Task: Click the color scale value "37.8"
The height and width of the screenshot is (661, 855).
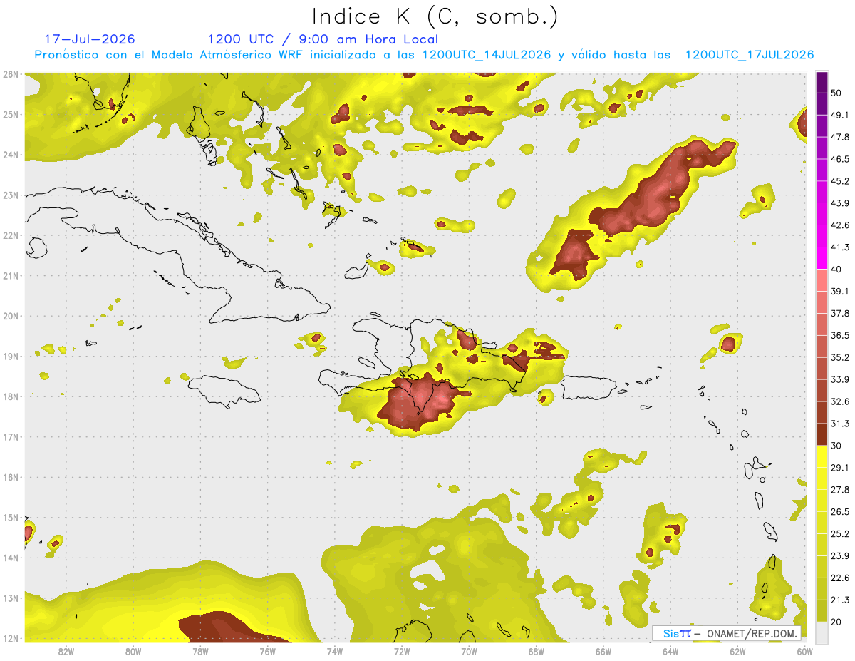Action: click(x=840, y=313)
